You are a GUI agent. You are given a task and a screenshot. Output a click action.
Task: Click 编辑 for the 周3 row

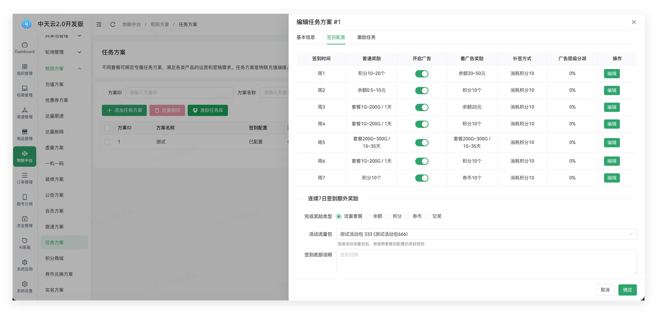(611, 107)
